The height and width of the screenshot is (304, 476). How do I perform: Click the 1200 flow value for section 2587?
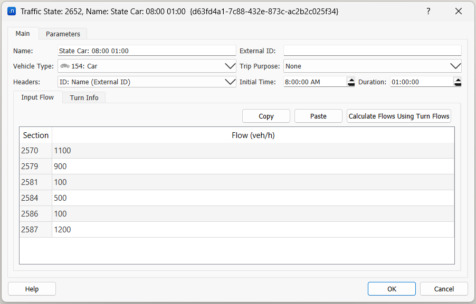(x=253, y=230)
